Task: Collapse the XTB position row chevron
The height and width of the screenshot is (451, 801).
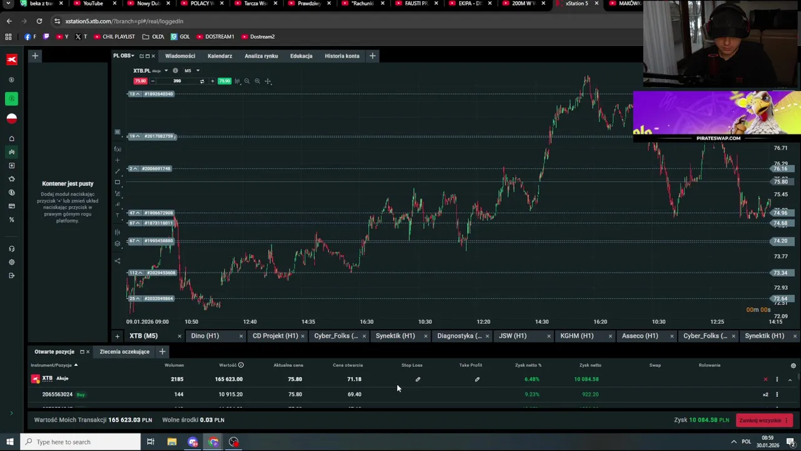Action: click(790, 379)
